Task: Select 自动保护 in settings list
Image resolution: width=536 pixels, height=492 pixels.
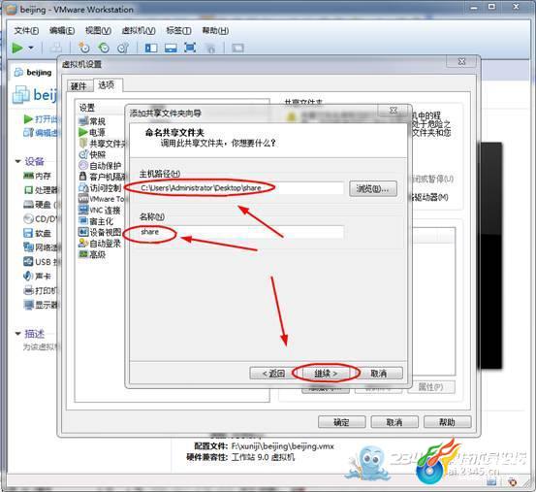Action: (x=100, y=166)
